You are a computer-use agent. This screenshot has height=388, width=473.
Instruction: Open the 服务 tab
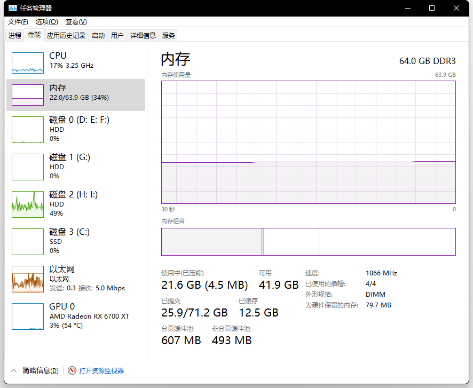pos(168,36)
